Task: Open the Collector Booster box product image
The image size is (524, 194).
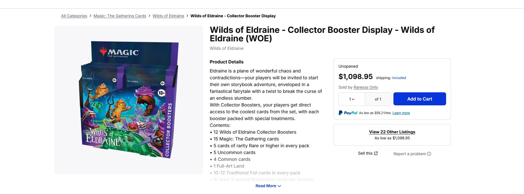Action: tap(129, 100)
